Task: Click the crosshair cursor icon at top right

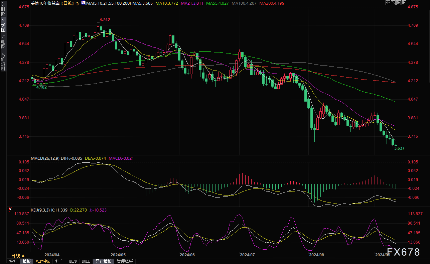Action: 388,3
